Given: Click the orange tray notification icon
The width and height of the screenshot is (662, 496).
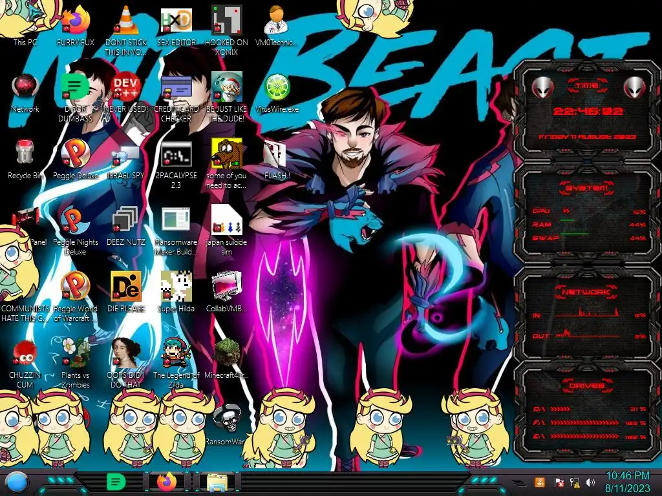Looking at the screenshot, I should tap(540, 482).
